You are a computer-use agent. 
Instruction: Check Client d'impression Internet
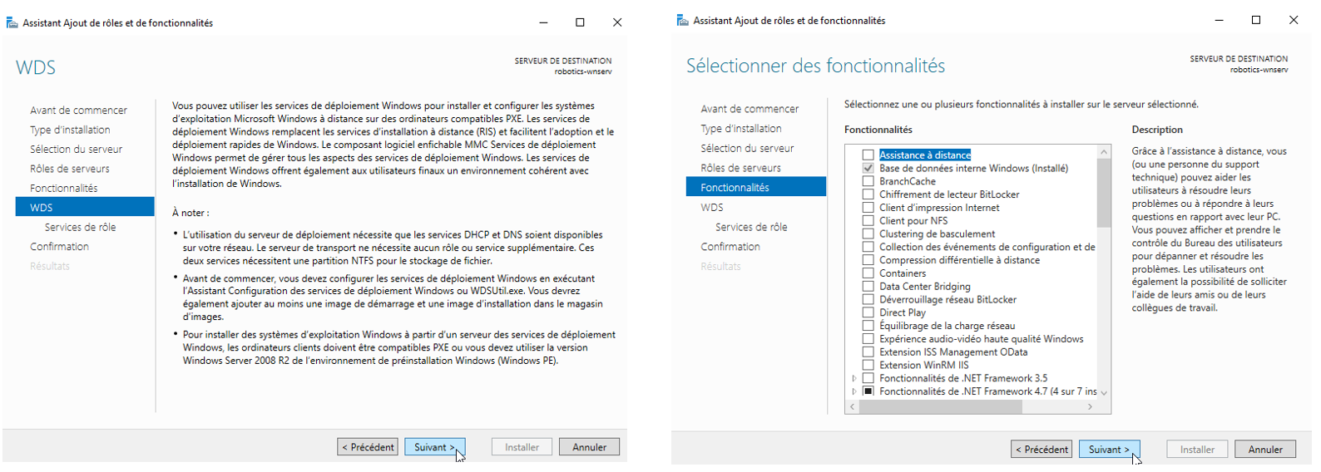click(868, 208)
